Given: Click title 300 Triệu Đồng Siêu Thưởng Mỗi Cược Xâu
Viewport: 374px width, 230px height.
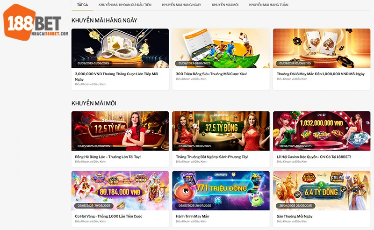Looking at the screenshot, I should 211,74.
